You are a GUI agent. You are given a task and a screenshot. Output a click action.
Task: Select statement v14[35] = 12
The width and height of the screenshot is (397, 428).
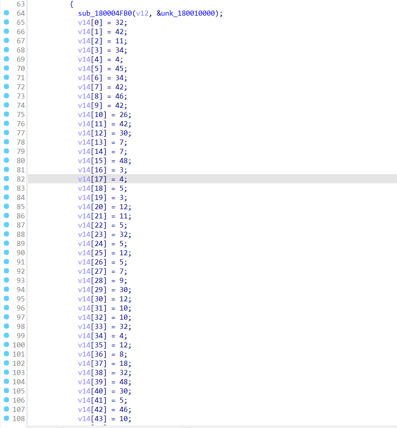105,345
